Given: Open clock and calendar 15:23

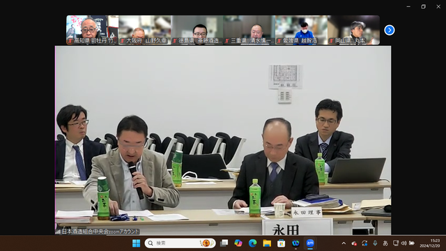Looking at the screenshot, I should (x=430, y=243).
